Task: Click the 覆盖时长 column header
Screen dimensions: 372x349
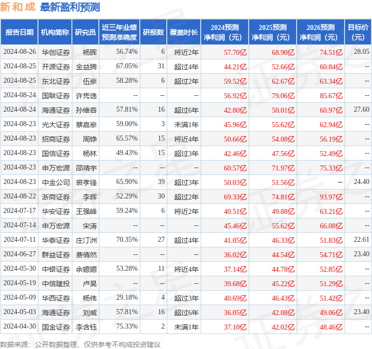Action: [x=184, y=32]
